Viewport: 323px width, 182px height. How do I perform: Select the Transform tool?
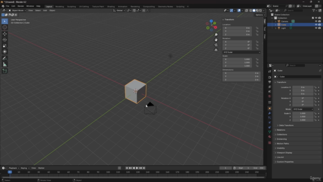[x=5, y=52]
